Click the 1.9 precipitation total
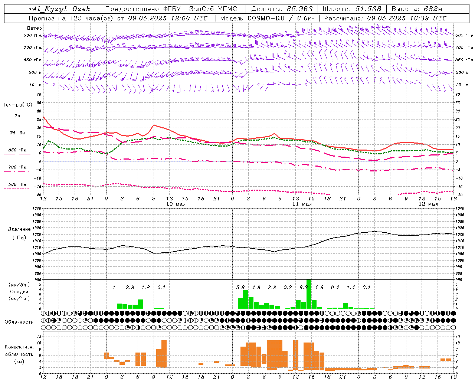The height and width of the screenshot is (380, 475). pyautogui.click(x=319, y=288)
